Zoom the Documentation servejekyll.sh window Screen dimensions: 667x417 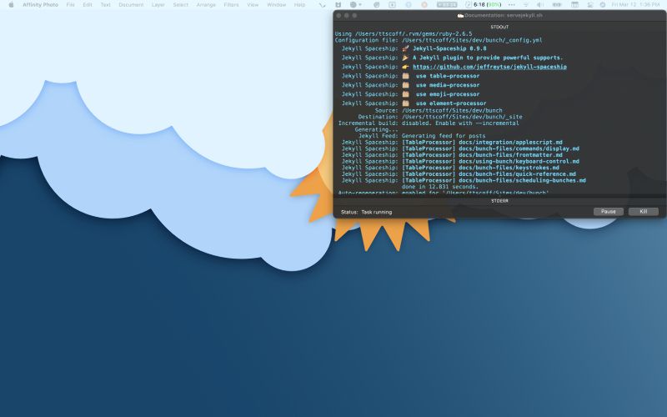355,15
